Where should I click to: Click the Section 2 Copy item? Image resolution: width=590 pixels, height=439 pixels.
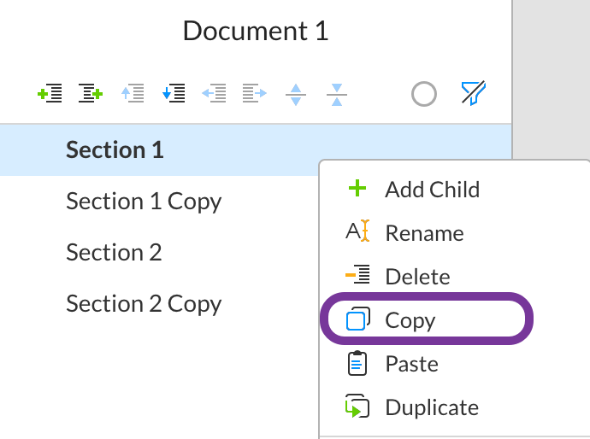[x=144, y=304]
